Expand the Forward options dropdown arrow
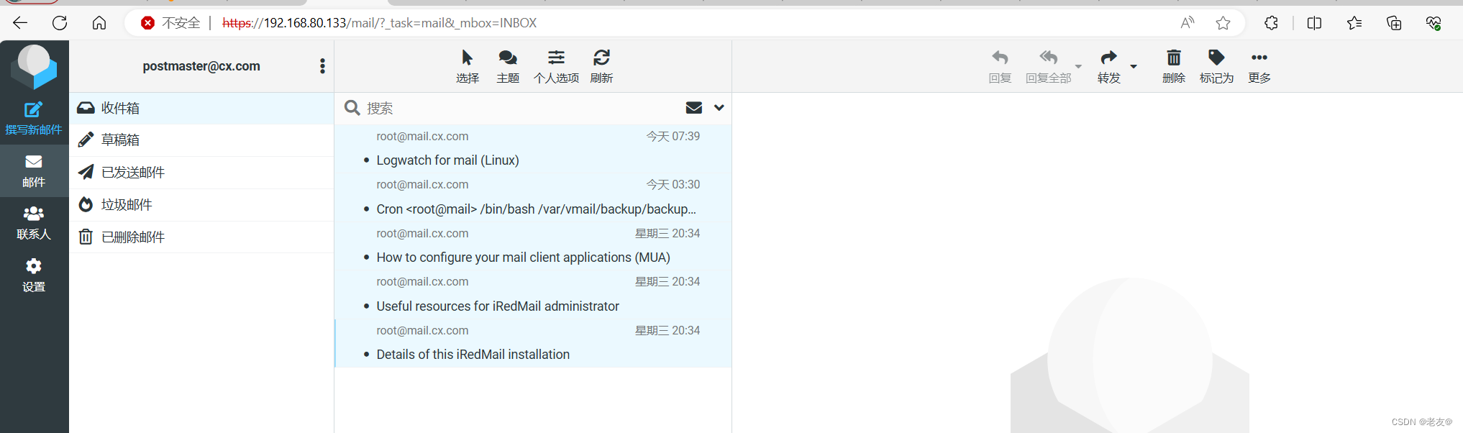The height and width of the screenshot is (433, 1463). (x=1134, y=66)
